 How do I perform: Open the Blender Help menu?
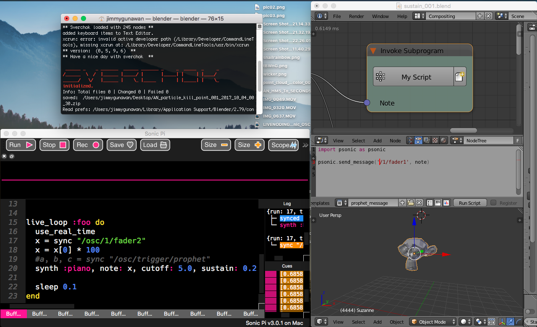pyautogui.click(x=402, y=16)
